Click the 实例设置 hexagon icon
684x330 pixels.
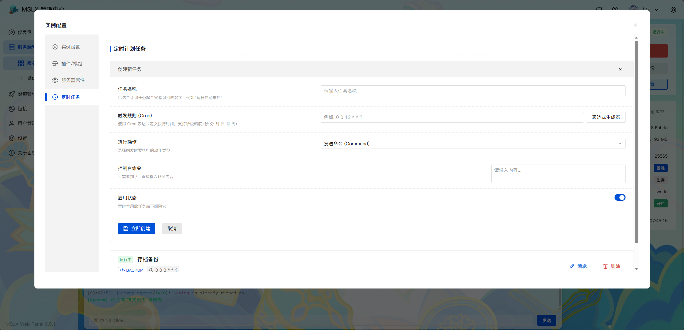[x=55, y=47]
